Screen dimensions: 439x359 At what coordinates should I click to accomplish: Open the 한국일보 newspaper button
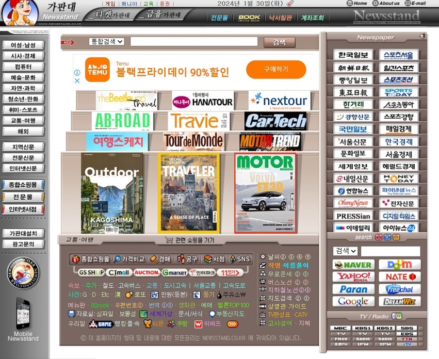tap(353, 55)
